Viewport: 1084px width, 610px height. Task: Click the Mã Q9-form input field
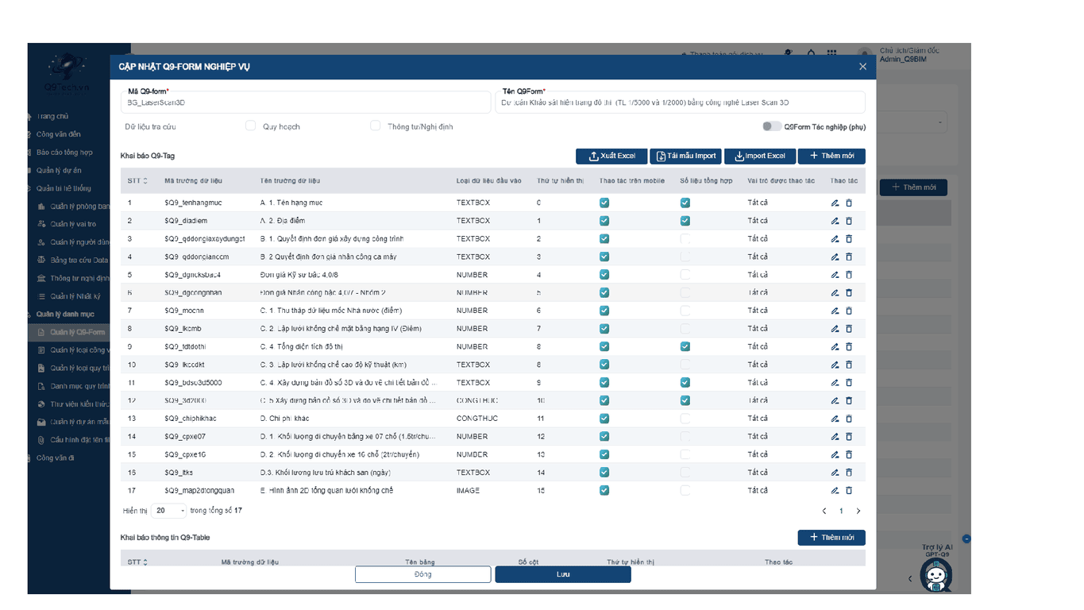click(306, 102)
